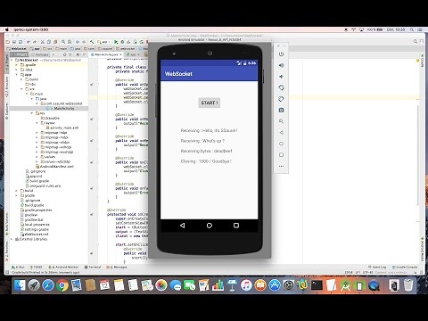Image resolution: width=428 pixels, height=321 pixels.
Task: Expand the mipmap-hdpi folder
Action: click(37, 133)
